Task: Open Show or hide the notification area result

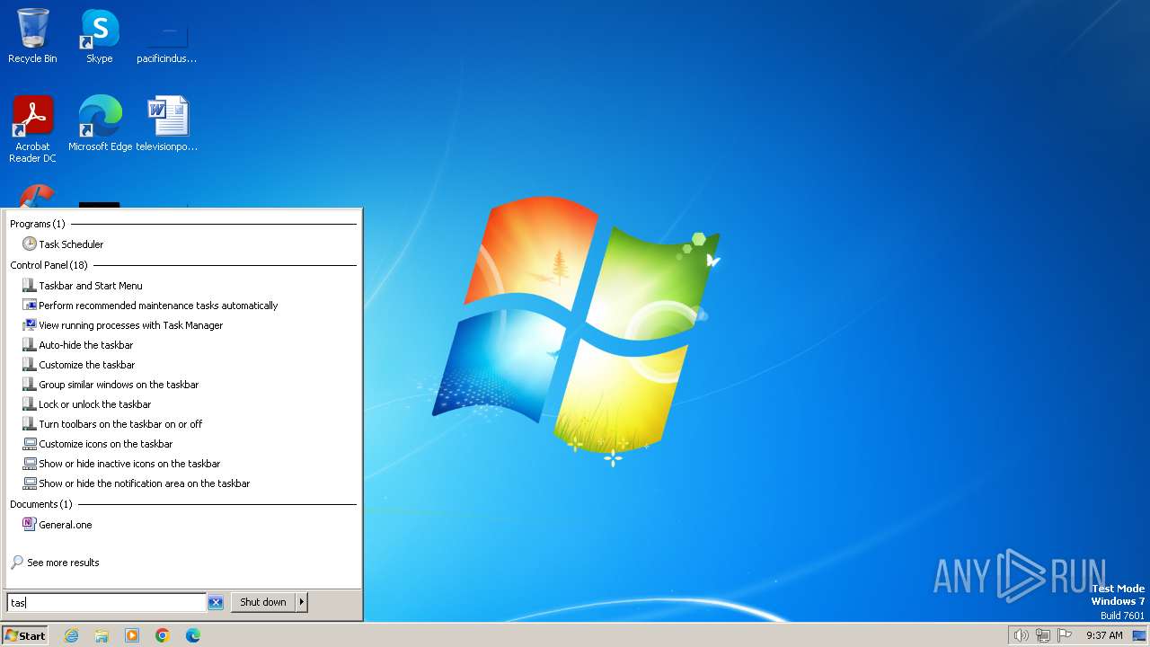Action: (144, 483)
